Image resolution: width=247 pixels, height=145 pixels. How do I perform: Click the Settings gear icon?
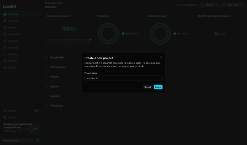[5, 61]
